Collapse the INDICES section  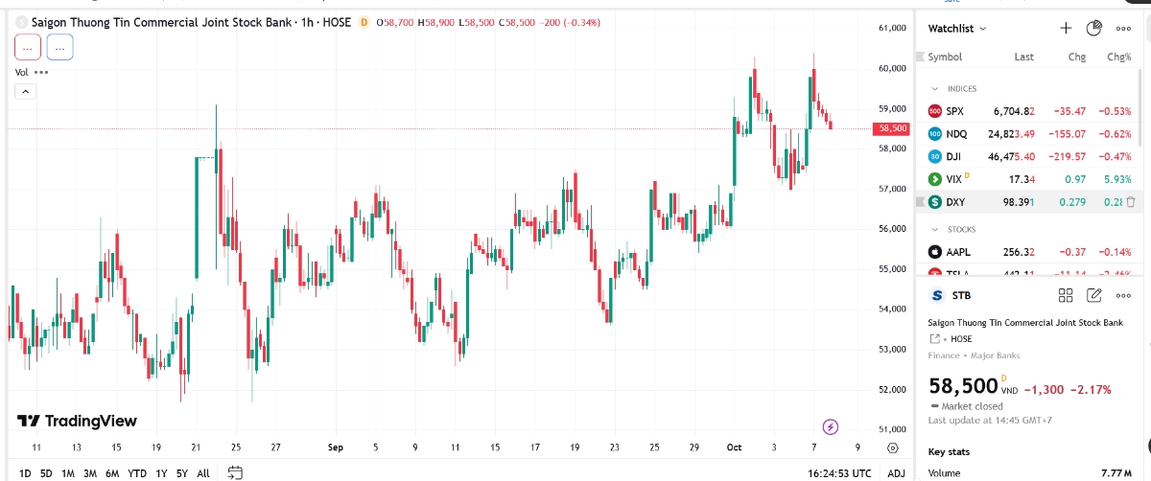[934, 89]
